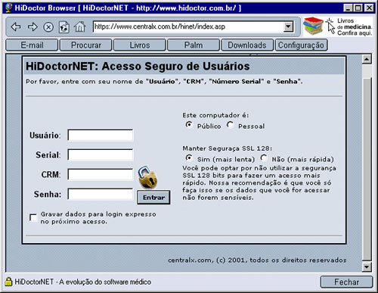Refresh the page using the reload icon
Viewport: 378px width, 293px height.
[64, 26]
